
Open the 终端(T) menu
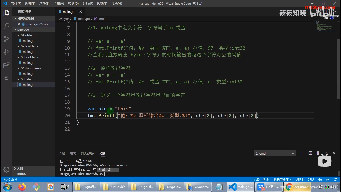pos(102,3)
